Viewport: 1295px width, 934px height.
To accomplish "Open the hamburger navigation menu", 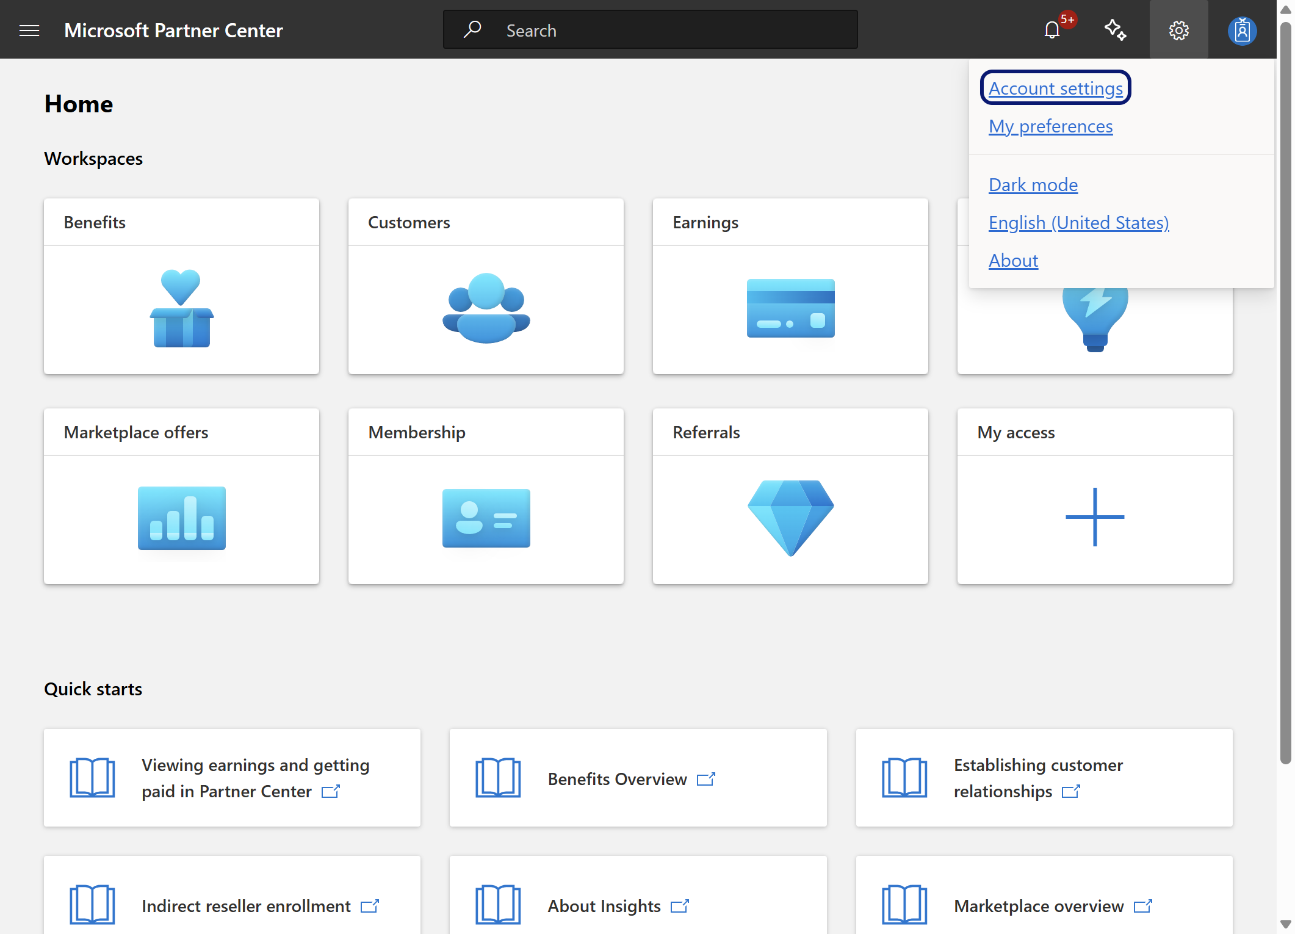I will point(29,30).
